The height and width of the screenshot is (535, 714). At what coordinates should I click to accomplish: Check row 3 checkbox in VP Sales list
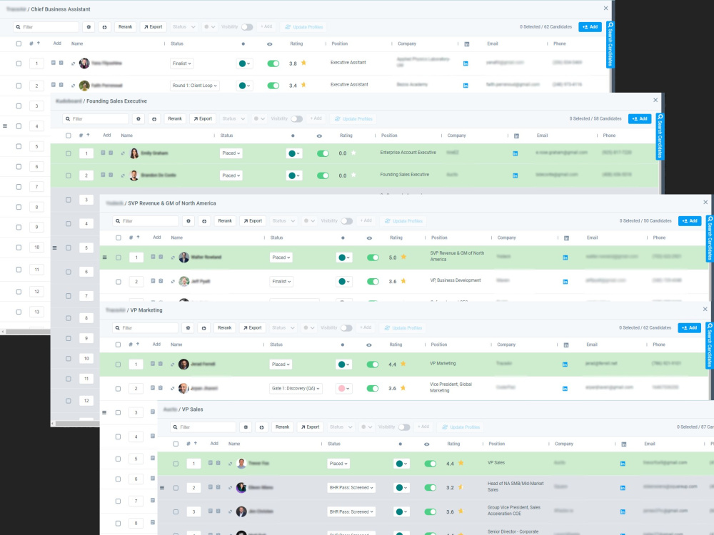click(x=176, y=511)
